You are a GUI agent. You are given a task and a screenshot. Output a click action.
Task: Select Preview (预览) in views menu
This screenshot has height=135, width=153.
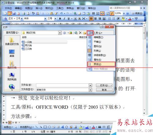101,64
